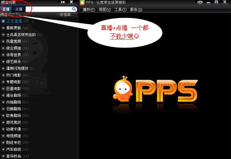
Task: Expand the 综艺娱乐 category
Action: coord(3,62)
